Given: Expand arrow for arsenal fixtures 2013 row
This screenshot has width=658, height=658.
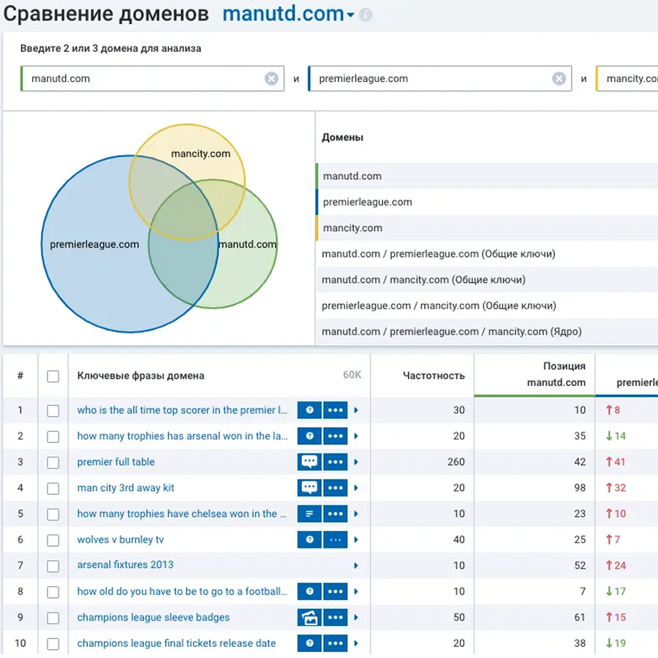Looking at the screenshot, I should [x=356, y=566].
